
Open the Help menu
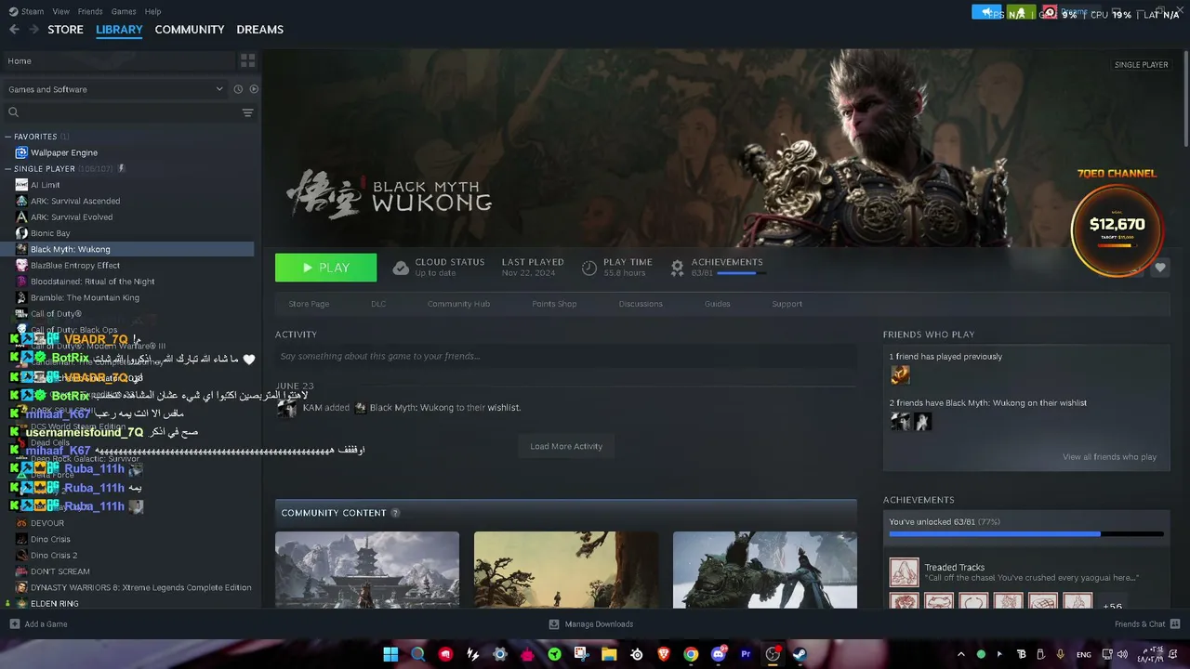(153, 11)
